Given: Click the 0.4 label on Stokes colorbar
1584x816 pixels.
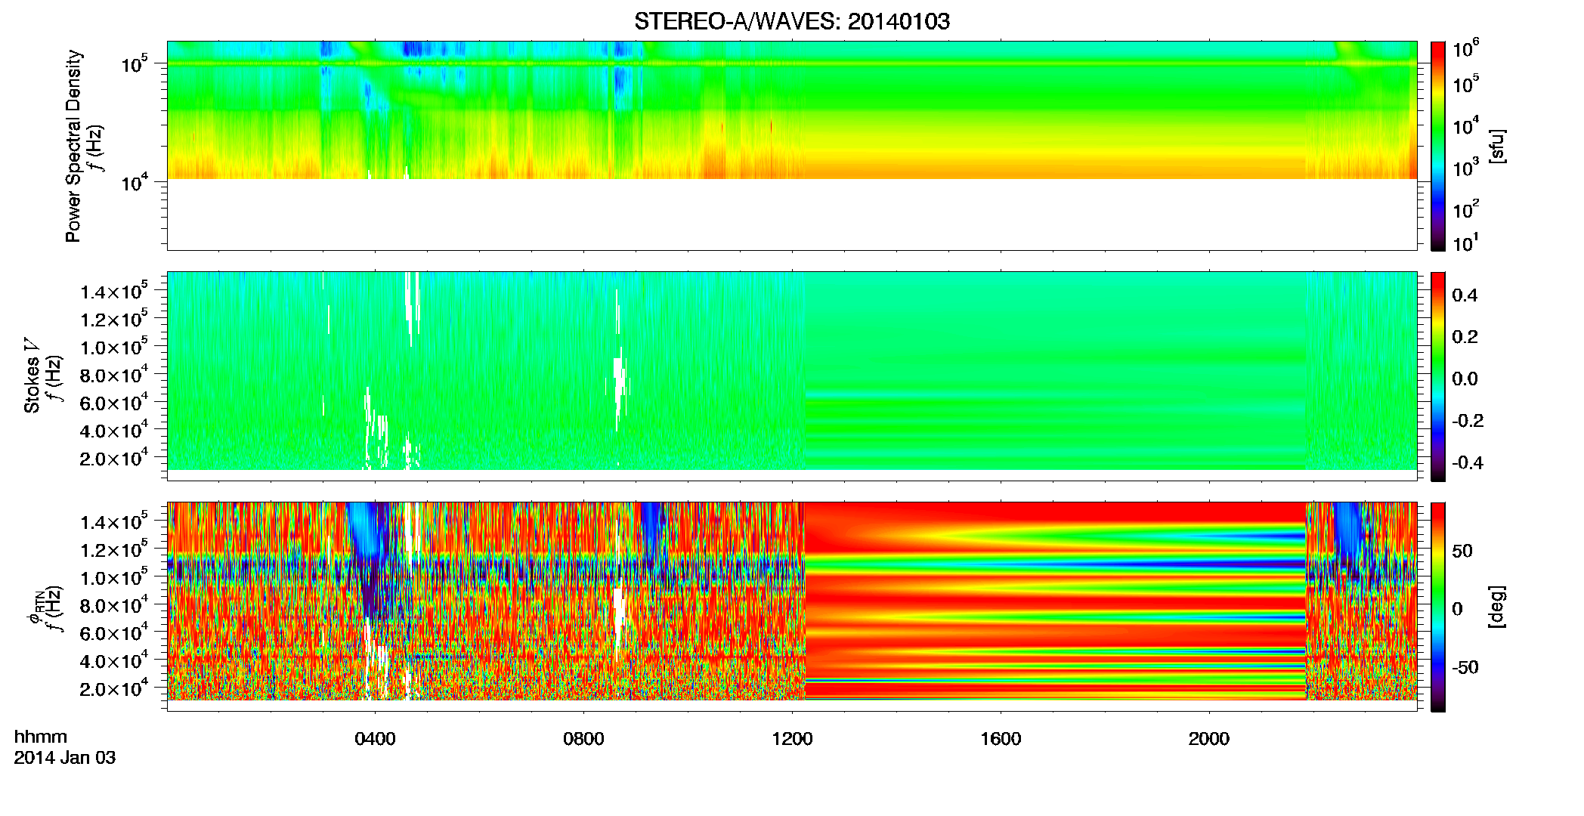Looking at the screenshot, I should pos(1465,295).
